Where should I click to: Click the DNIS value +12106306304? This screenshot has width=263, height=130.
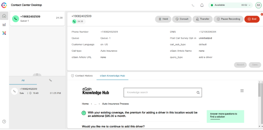coord(207,32)
